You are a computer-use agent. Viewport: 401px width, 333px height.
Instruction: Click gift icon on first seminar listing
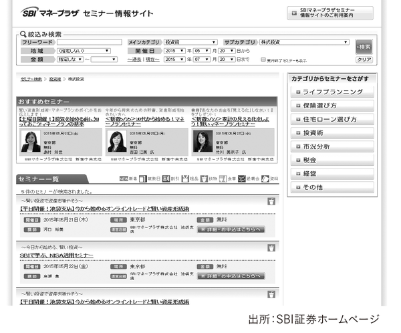click(271, 201)
